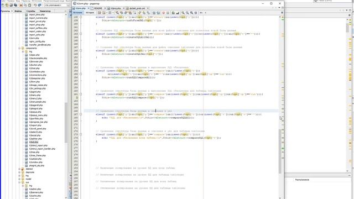Click the Last Edit icon in editor toolbar
Viewport: 354px width, 199px height.
[x=100, y=13]
